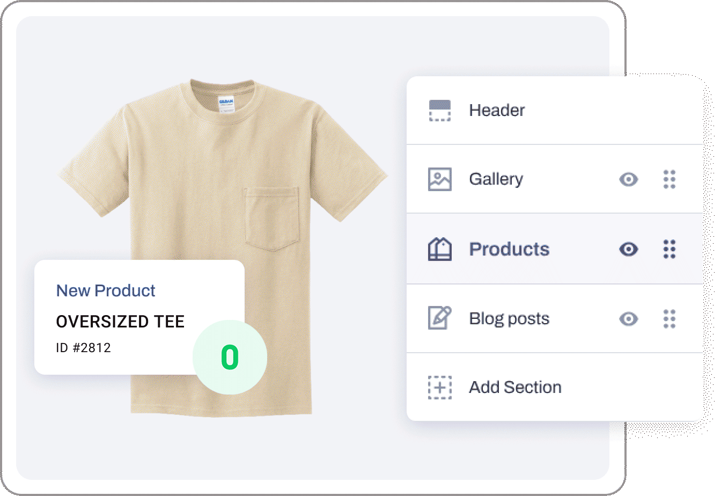Click the green zero counter badge
The image size is (721, 496).
click(x=230, y=358)
